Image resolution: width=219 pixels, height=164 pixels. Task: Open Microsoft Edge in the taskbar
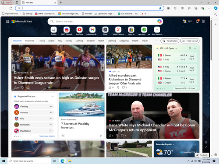(63, 161)
